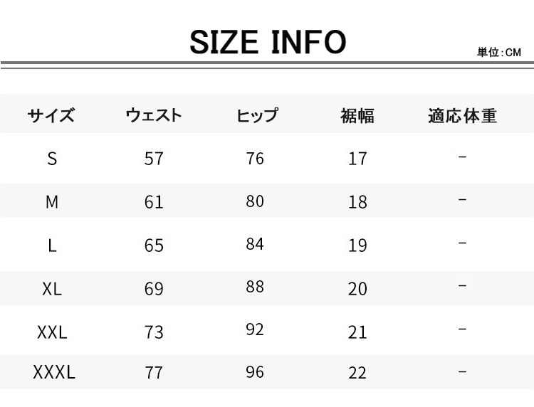534x407 pixels.
Task: Click waist value 77 in XXXL row
Action: click(153, 373)
